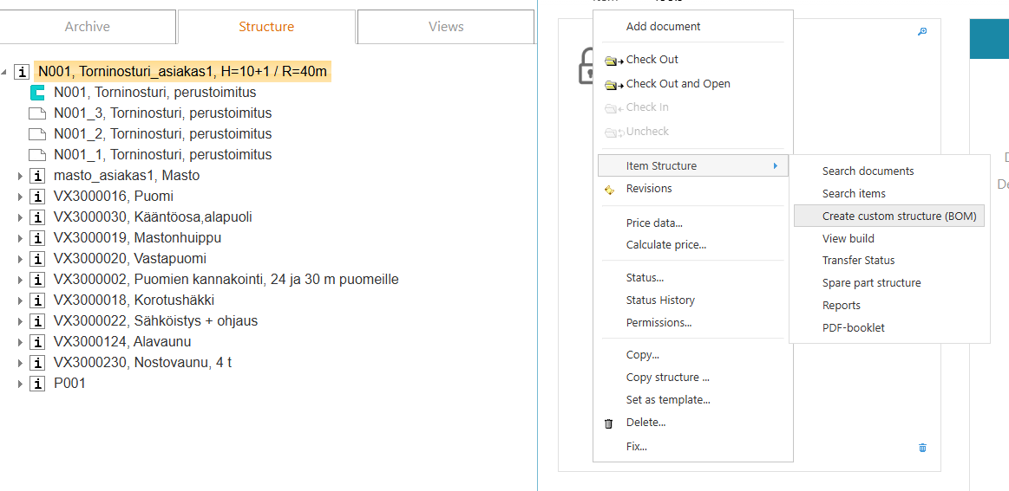1009x491 pixels.
Task: Click the Revisions icon in context menu
Action: [x=609, y=189]
